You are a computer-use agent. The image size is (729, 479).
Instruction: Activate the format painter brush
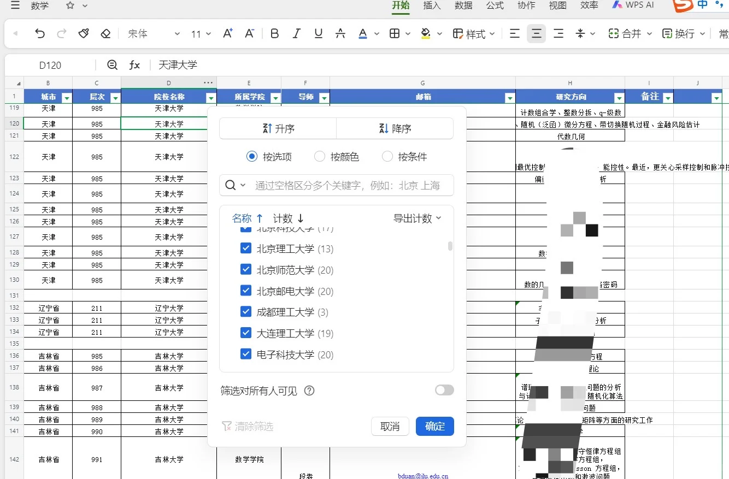point(84,34)
